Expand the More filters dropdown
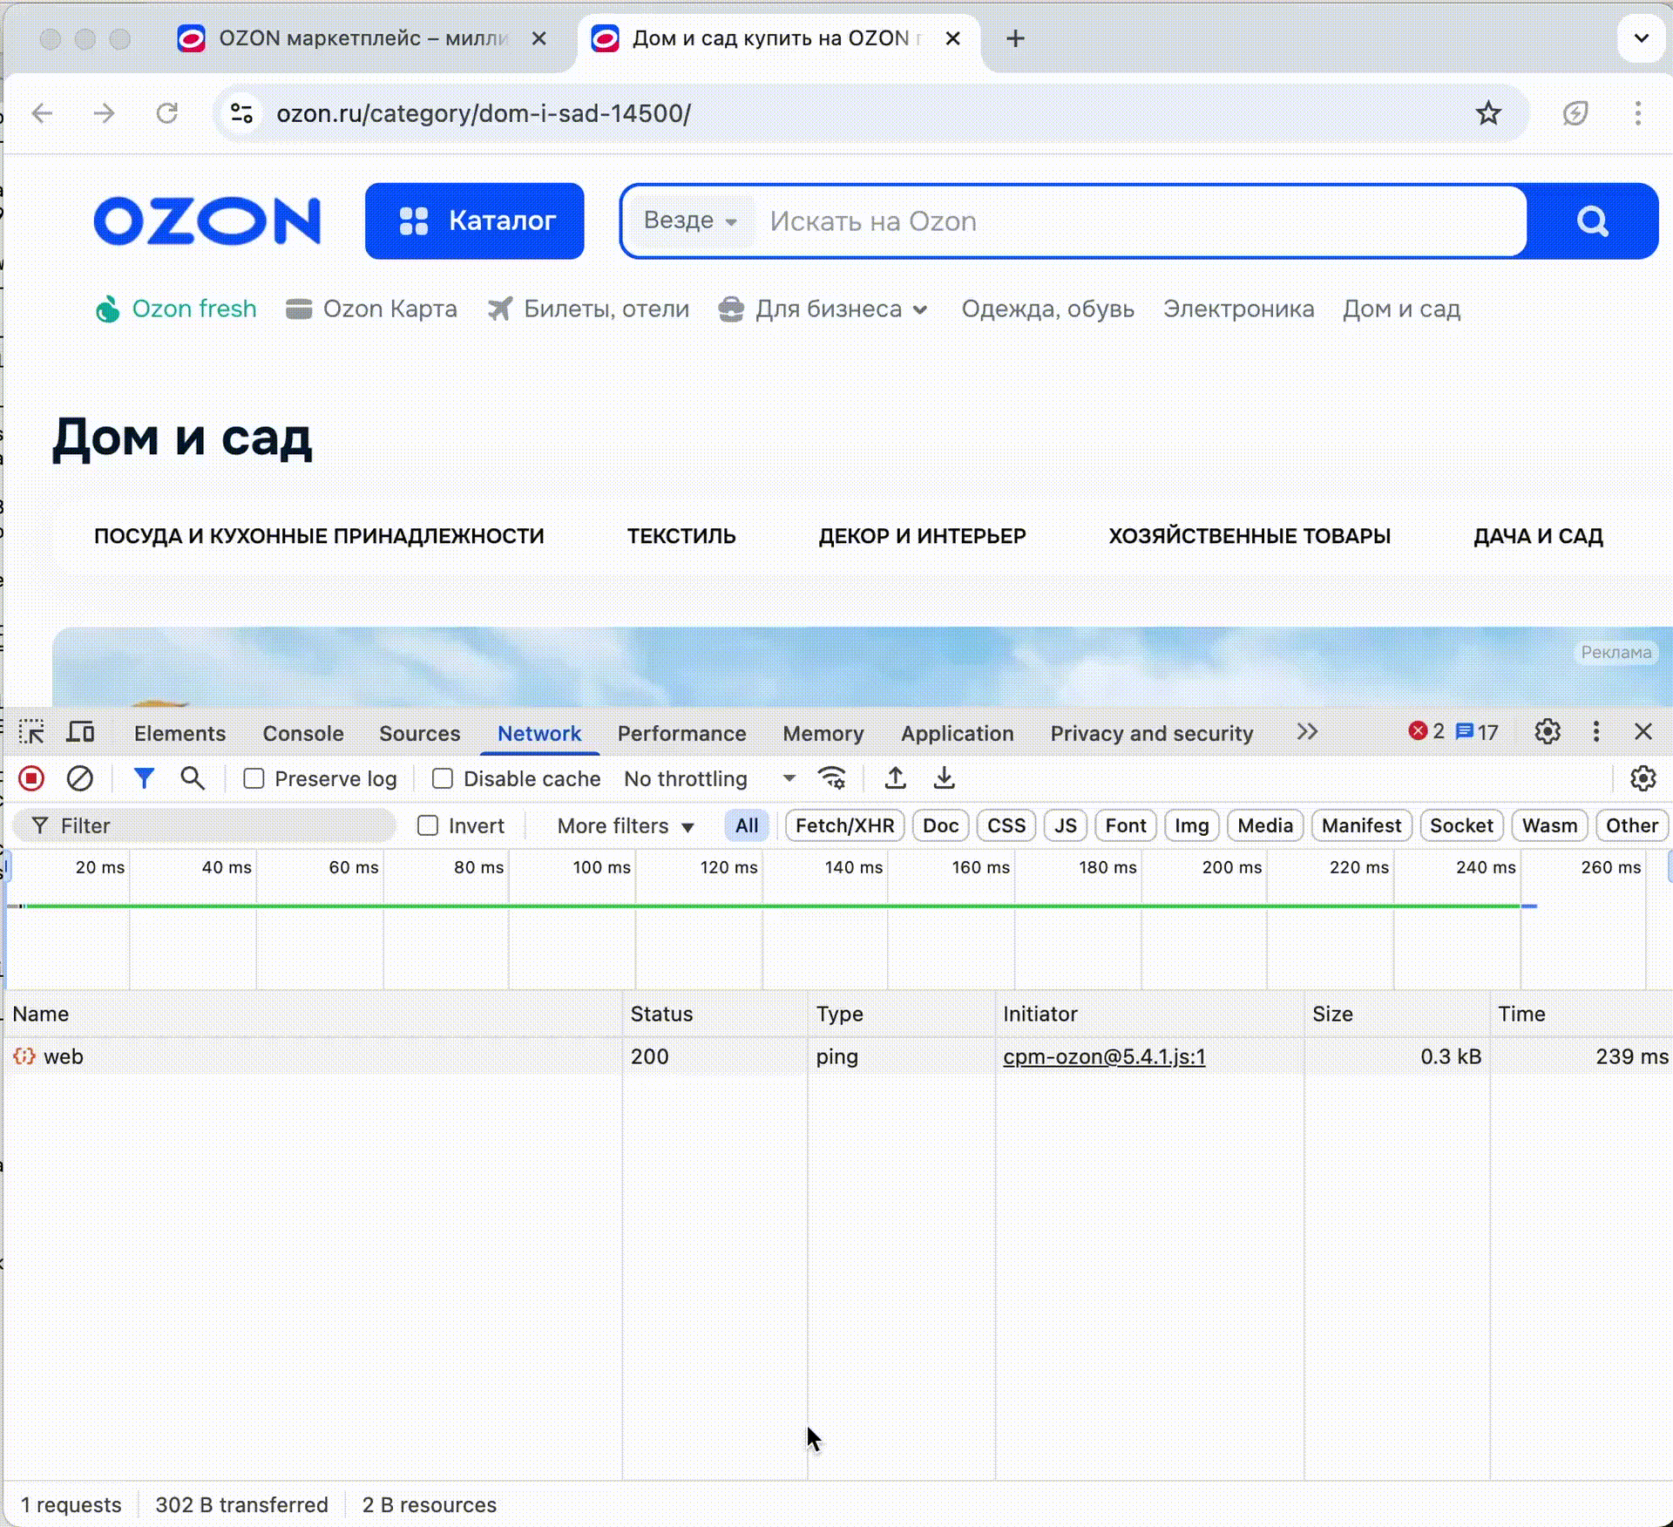This screenshot has height=1527, width=1673. click(x=622, y=825)
